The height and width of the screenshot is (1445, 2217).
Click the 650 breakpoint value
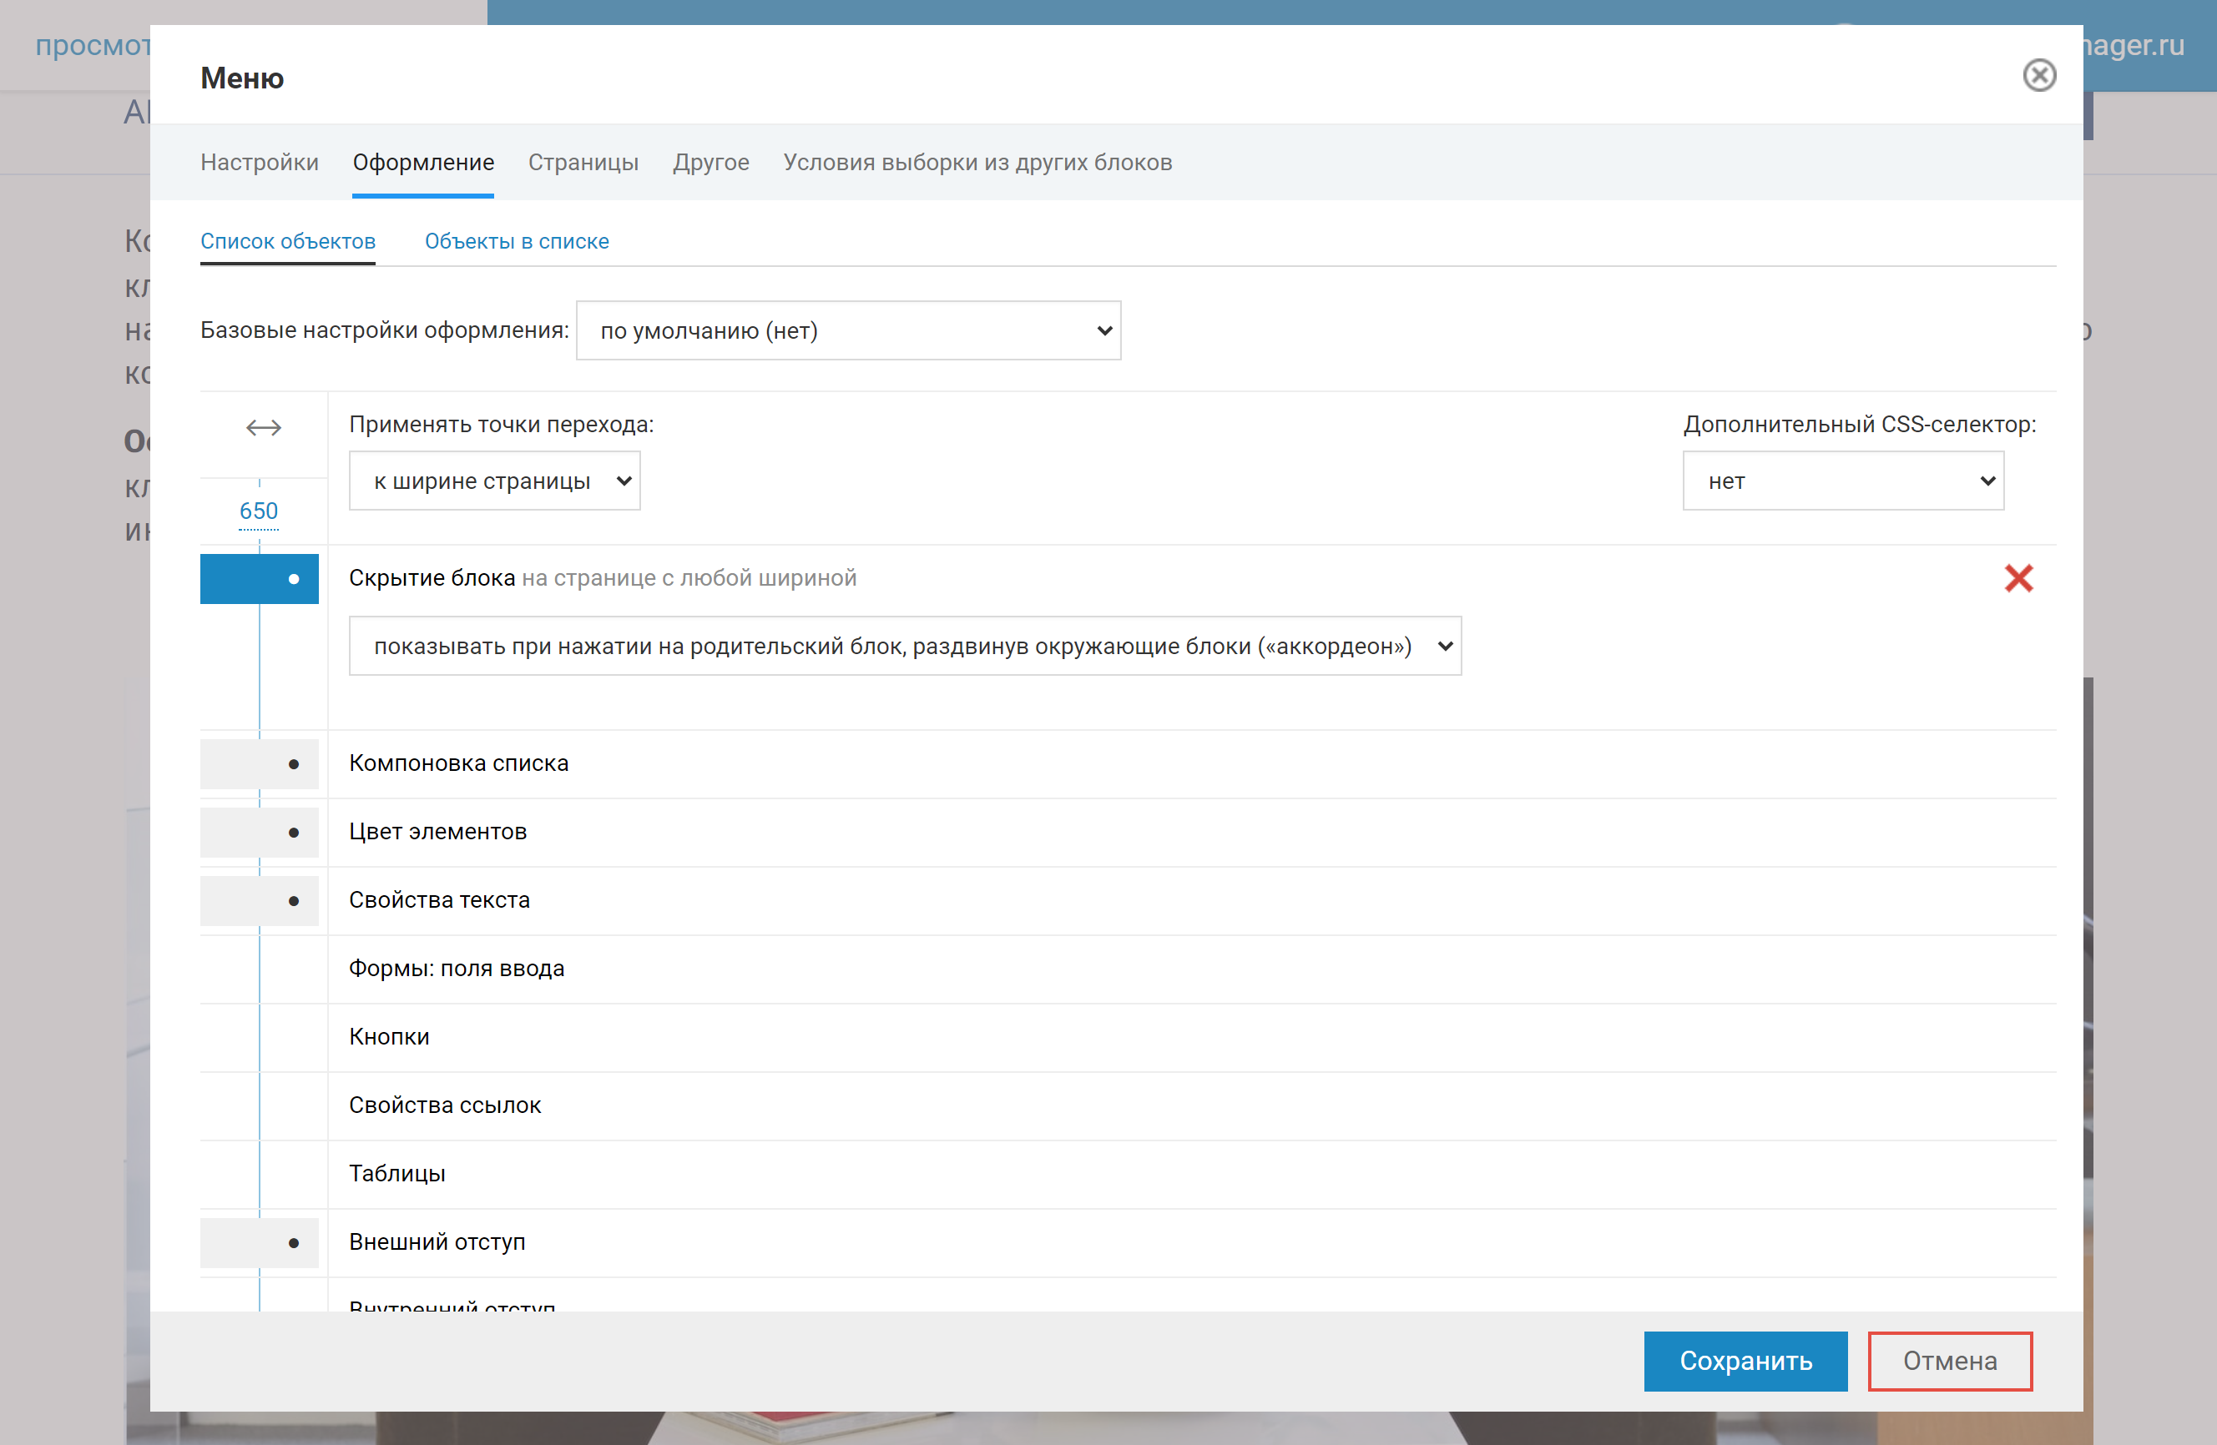[x=258, y=511]
